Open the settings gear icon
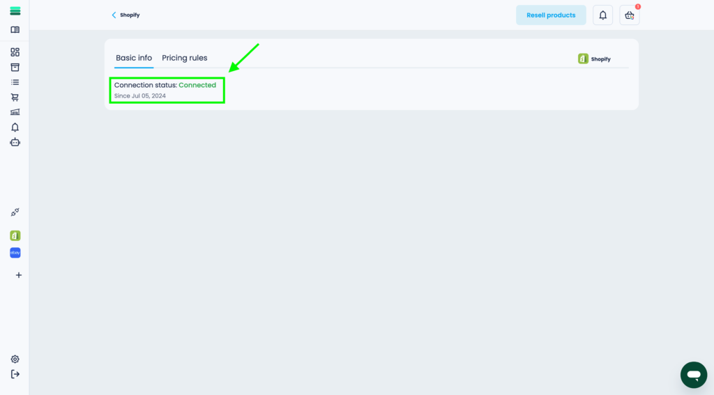Screen dimensions: 714x395 point(15,359)
